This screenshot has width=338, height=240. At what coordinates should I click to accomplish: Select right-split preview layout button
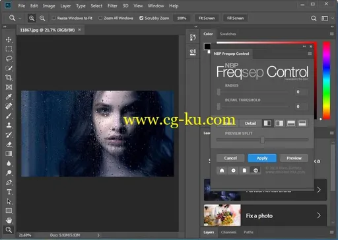click(279, 123)
